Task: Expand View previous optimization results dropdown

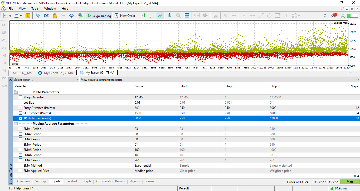Action: tap(220, 80)
